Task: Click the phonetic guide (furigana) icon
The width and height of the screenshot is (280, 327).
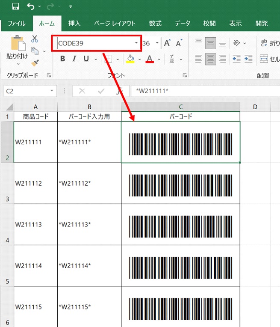Action: click(172, 59)
